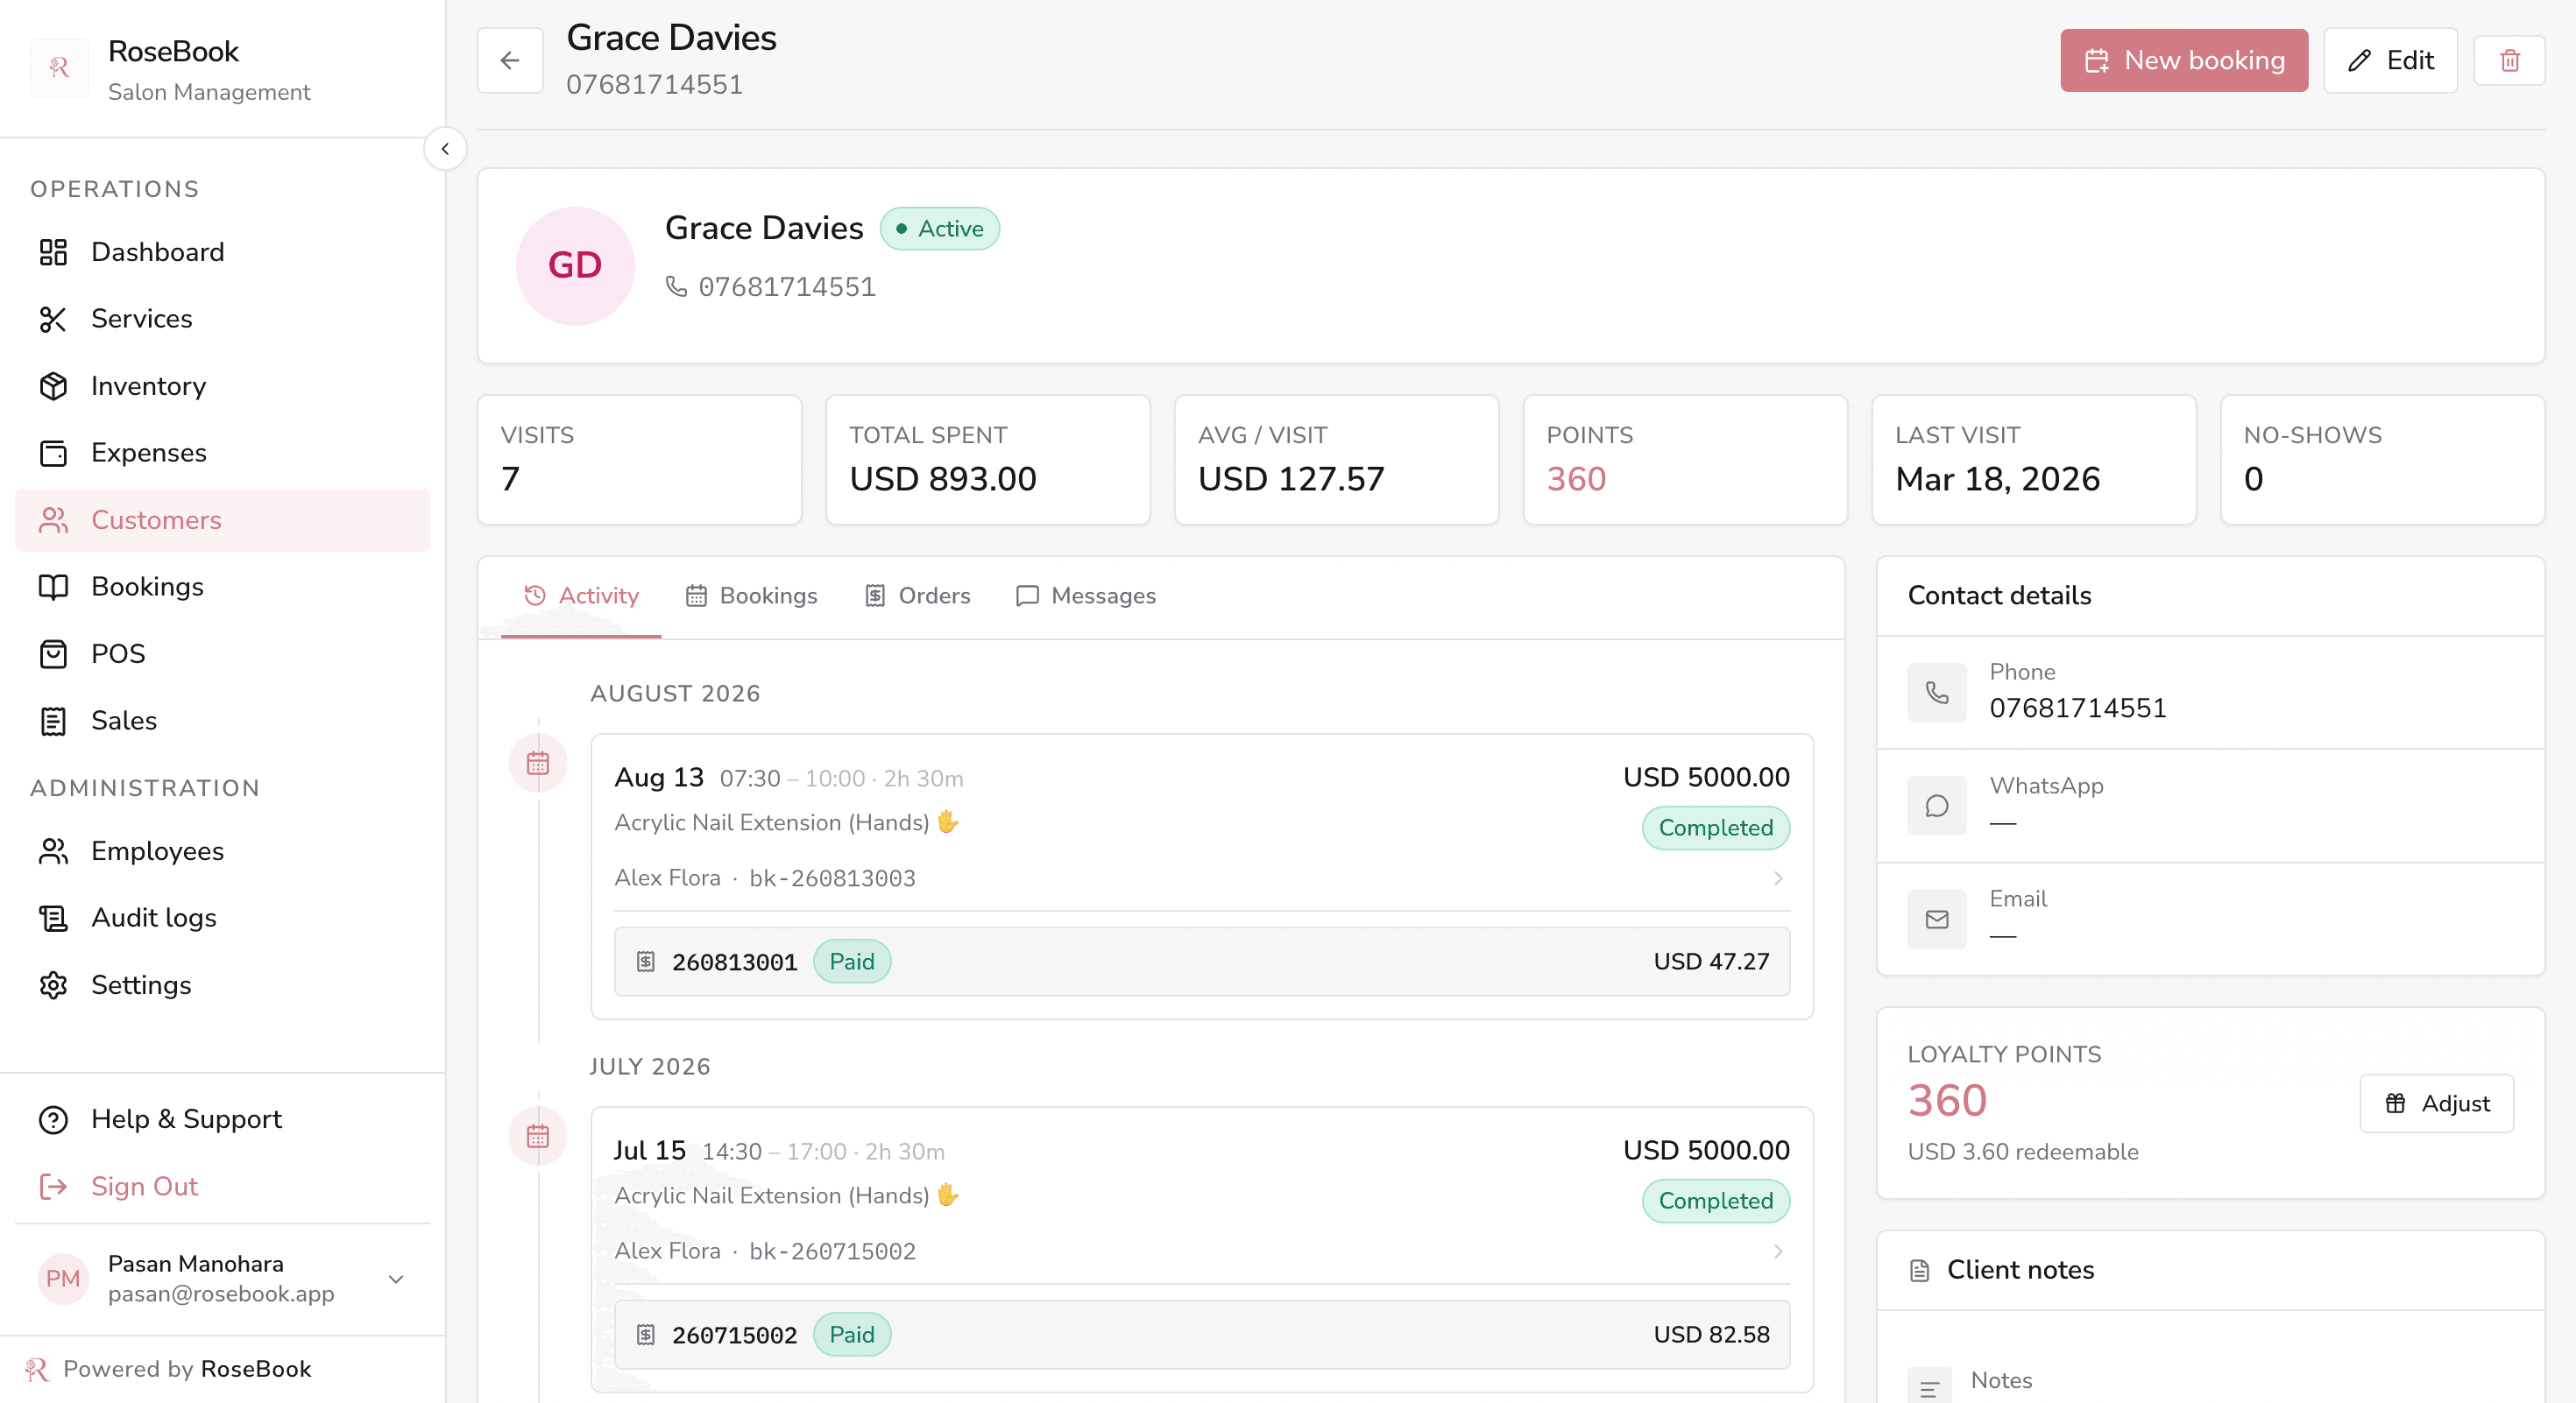The image size is (2576, 1403).
Task: Open Services from the sidebar
Action: 222,319
